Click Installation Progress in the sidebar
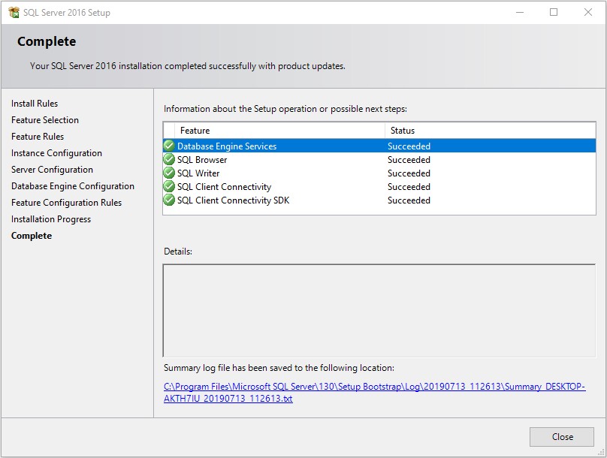 point(51,219)
